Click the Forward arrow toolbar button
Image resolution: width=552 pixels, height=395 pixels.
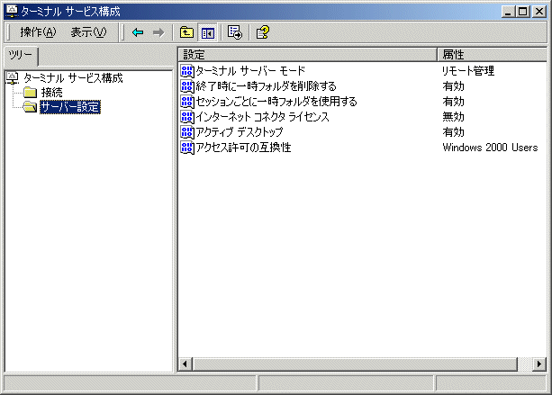(158, 32)
